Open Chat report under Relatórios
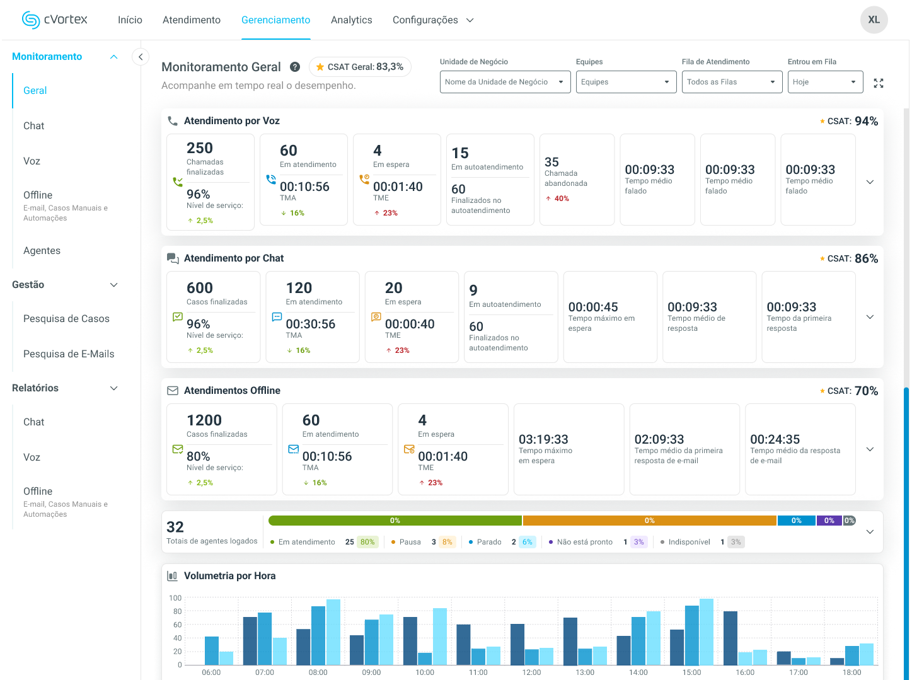 [34, 422]
